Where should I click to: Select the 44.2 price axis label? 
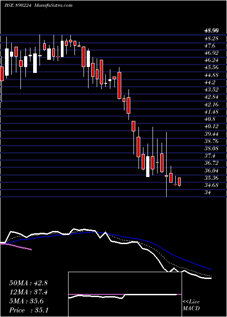coord(210,82)
